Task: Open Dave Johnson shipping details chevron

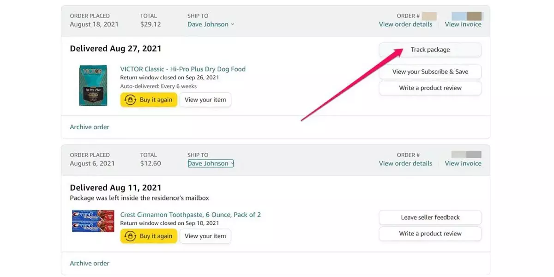Action: pyautogui.click(x=232, y=24)
